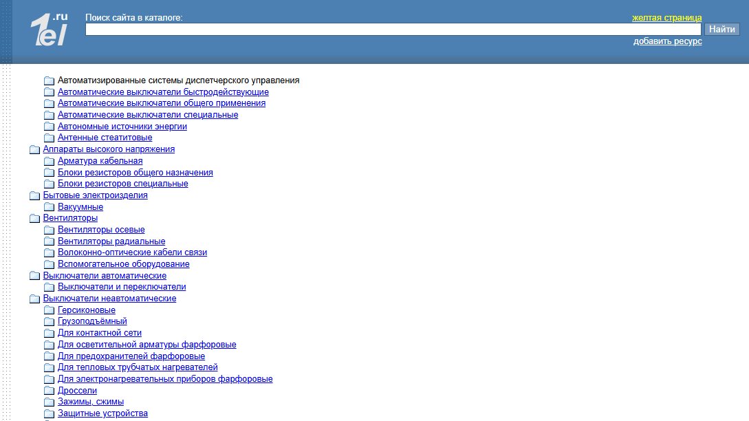Focus the catalog search input field
Image resolution: width=749 pixels, height=421 pixels.
click(x=392, y=30)
